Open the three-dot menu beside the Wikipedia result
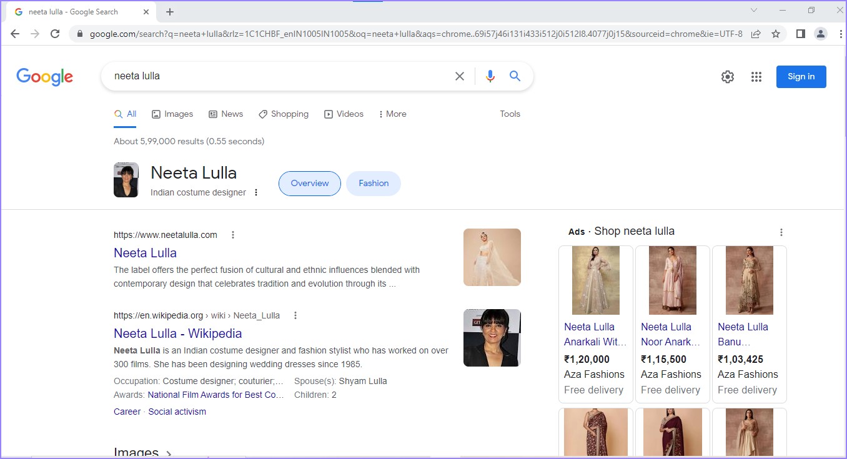The height and width of the screenshot is (459, 847). point(295,315)
